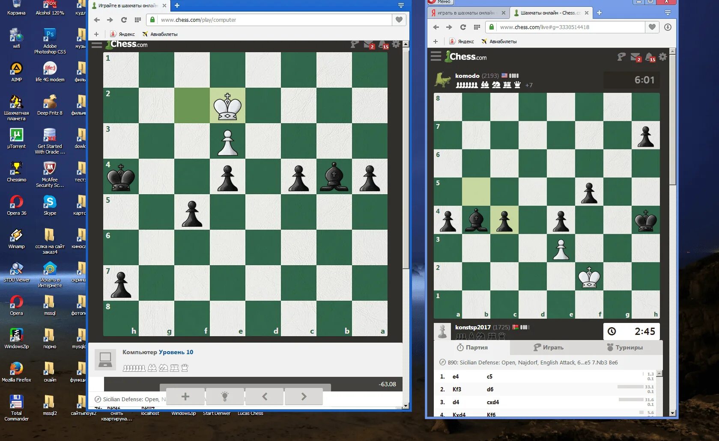Open the downloads arrow icon in right browser
This screenshot has width=719, height=441.
[x=667, y=27]
